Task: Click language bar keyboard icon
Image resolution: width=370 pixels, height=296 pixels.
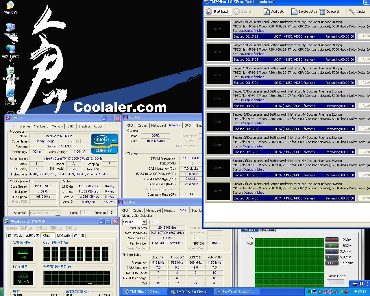Action: [x=355, y=284]
